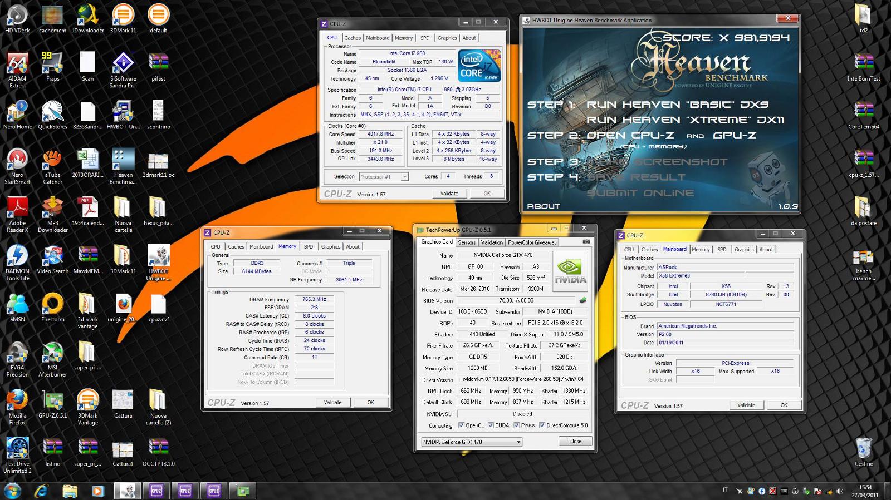Click the GPU-Z screenshot camera icon
Screen dimensions: 891x500
[586, 242]
